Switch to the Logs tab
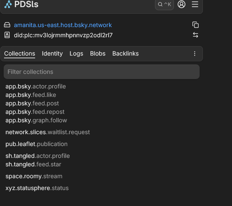232x206 pixels. point(76,54)
